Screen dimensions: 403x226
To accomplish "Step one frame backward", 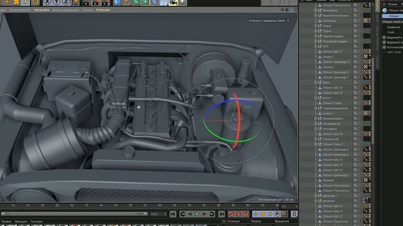I will click(190, 214).
